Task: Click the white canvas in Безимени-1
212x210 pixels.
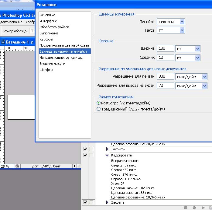Action: [x=21, y=107]
